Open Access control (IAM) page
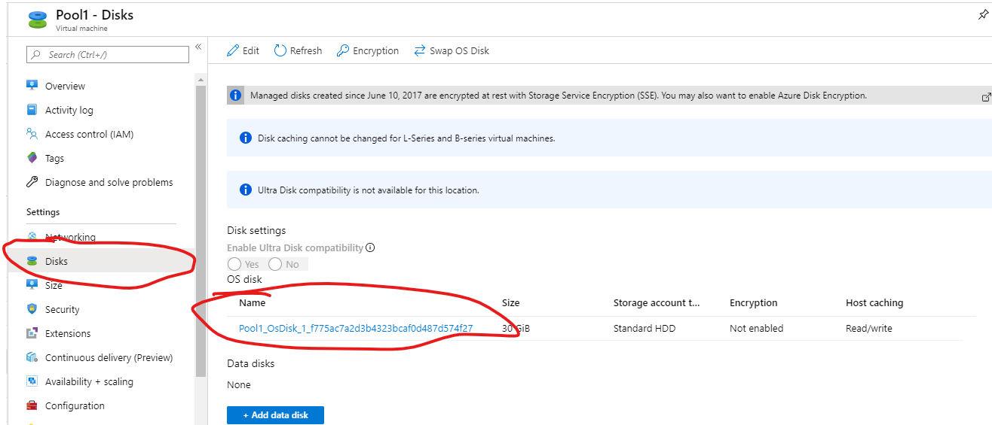The image size is (992, 425). [x=89, y=134]
